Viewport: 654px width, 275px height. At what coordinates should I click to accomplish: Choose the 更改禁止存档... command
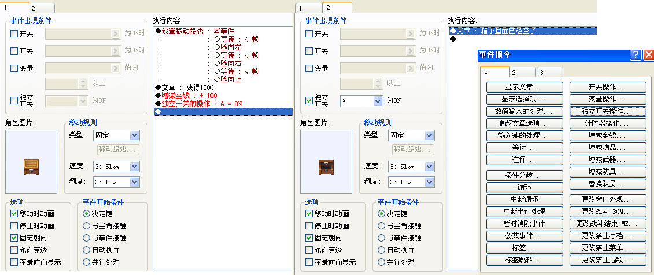tap(608, 236)
